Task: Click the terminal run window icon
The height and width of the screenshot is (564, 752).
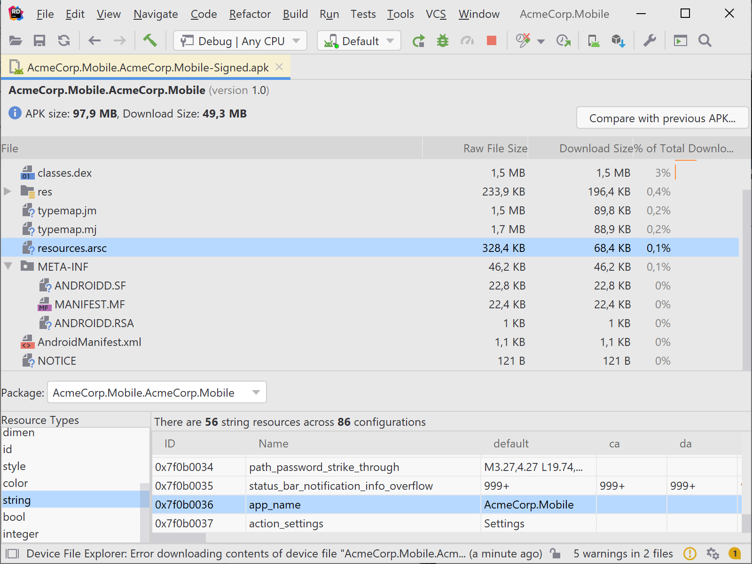Action: pos(680,41)
